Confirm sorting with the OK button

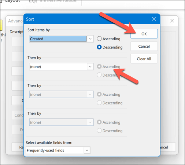pos(144,34)
